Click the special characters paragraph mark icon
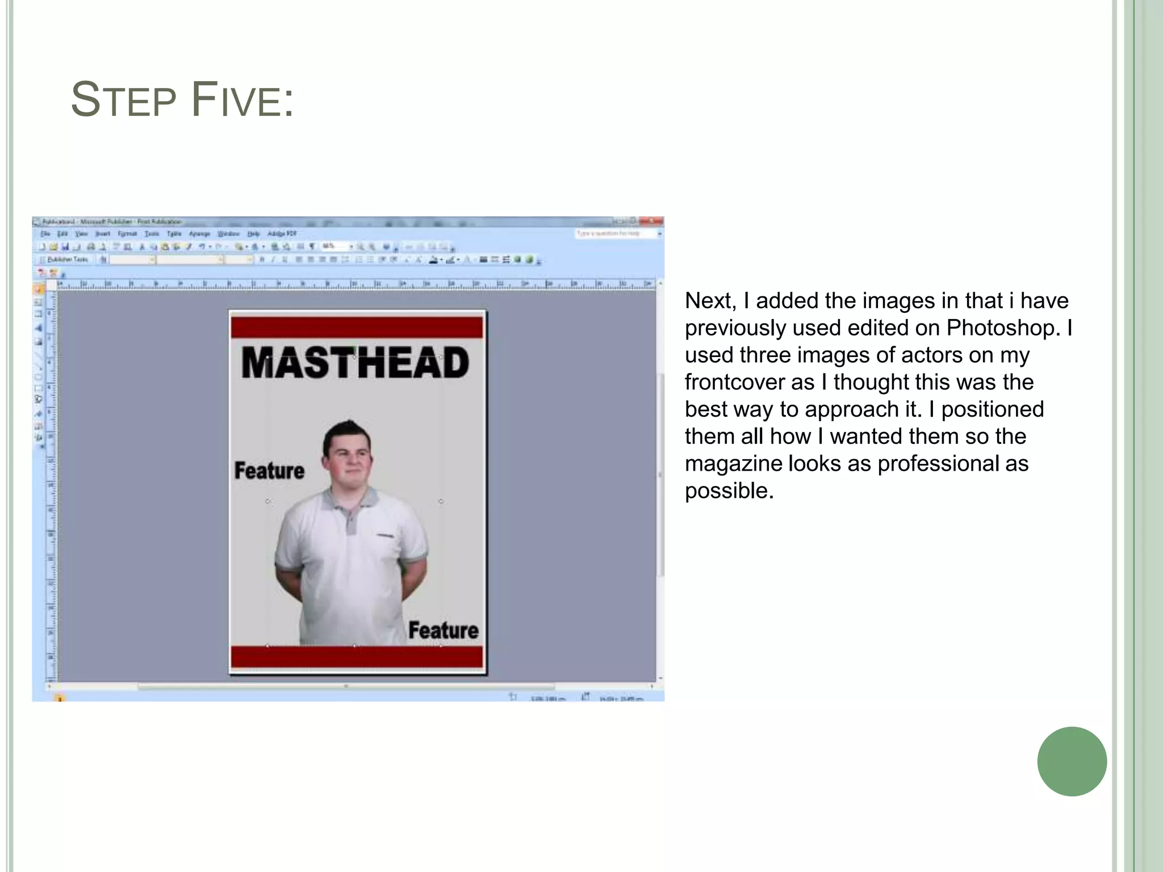The width and height of the screenshot is (1163, 872). click(x=312, y=246)
